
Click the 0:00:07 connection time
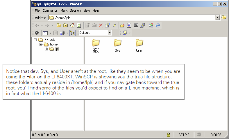point(216,135)
